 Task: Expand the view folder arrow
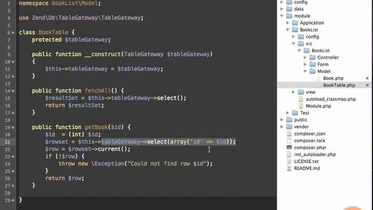(294, 92)
